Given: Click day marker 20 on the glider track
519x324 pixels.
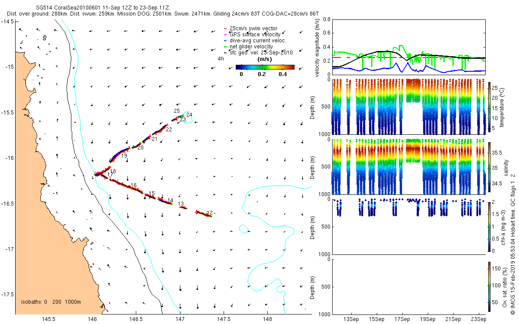Looking at the screenshot, I should 141,148.
